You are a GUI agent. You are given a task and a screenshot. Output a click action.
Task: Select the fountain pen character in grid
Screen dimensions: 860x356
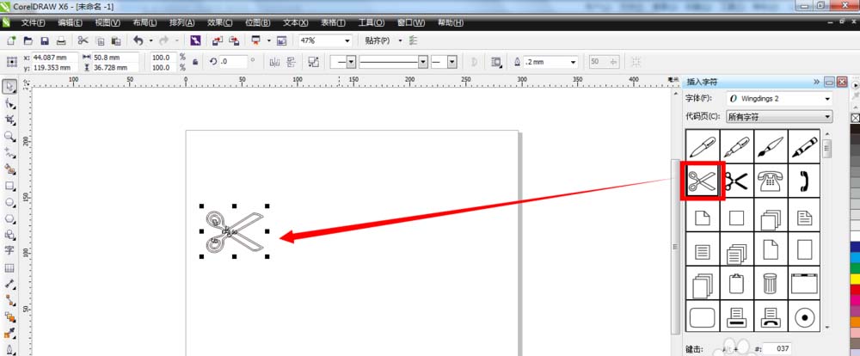[x=736, y=146]
